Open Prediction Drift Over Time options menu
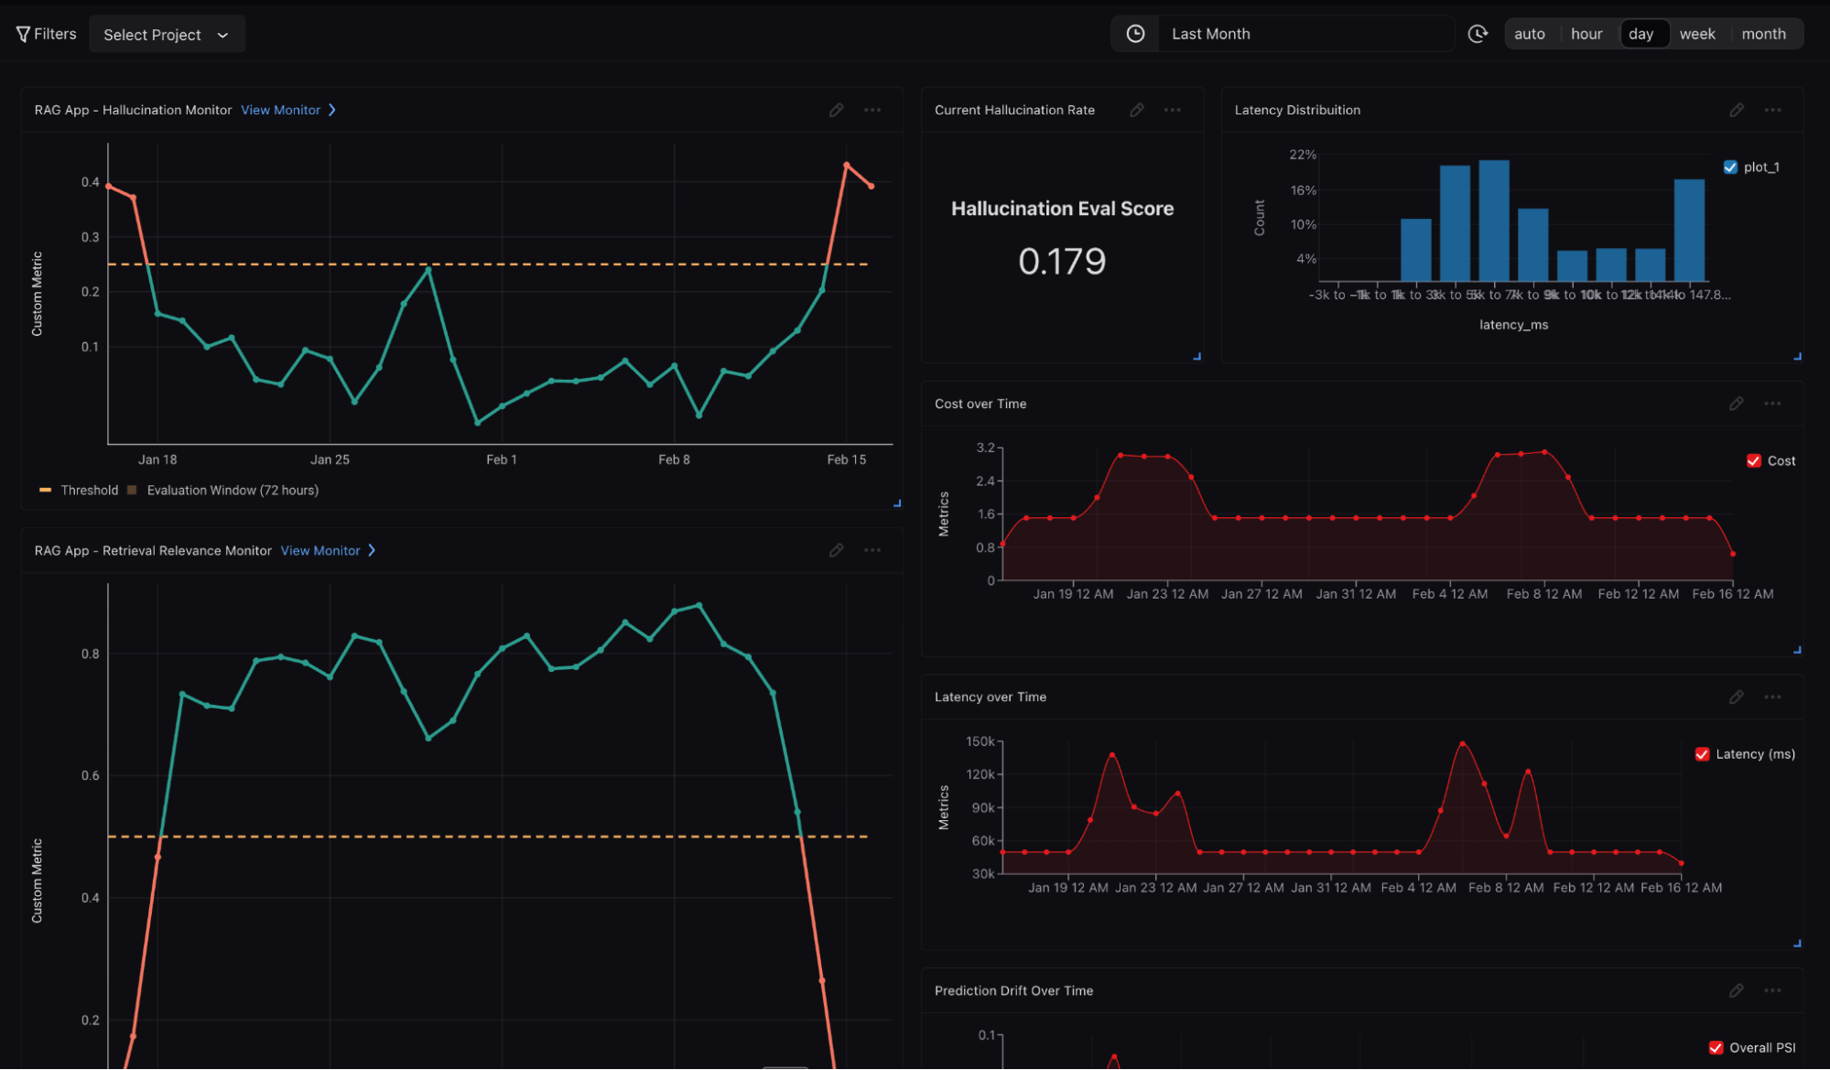 tap(1772, 991)
